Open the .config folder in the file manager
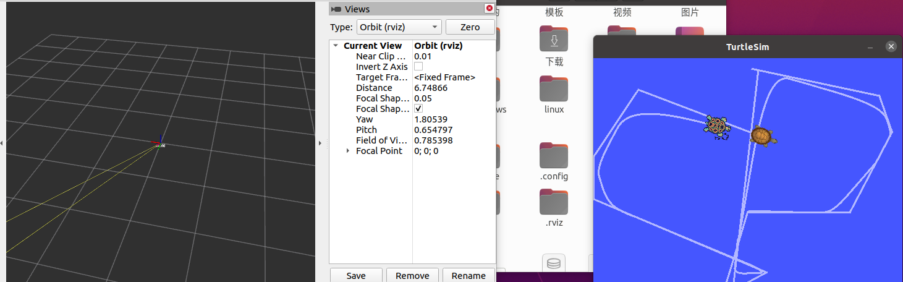This screenshot has height=282, width=903. [554, 155]
